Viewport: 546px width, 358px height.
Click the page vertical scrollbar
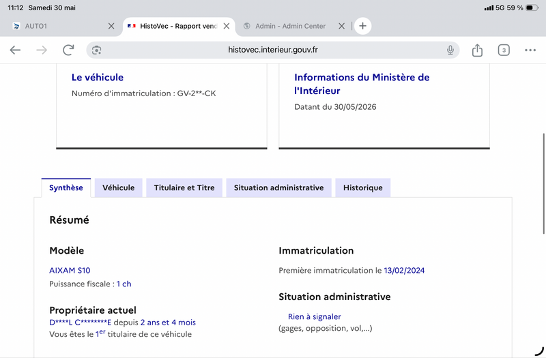pos(543,183)
